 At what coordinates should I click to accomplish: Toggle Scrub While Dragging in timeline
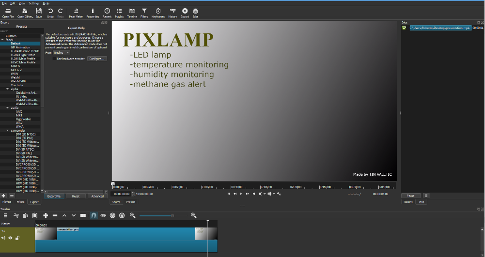tap(103, 215)
